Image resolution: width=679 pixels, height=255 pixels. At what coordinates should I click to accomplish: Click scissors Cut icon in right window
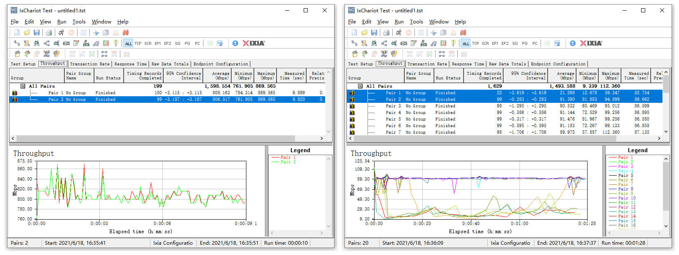(433, 32)
